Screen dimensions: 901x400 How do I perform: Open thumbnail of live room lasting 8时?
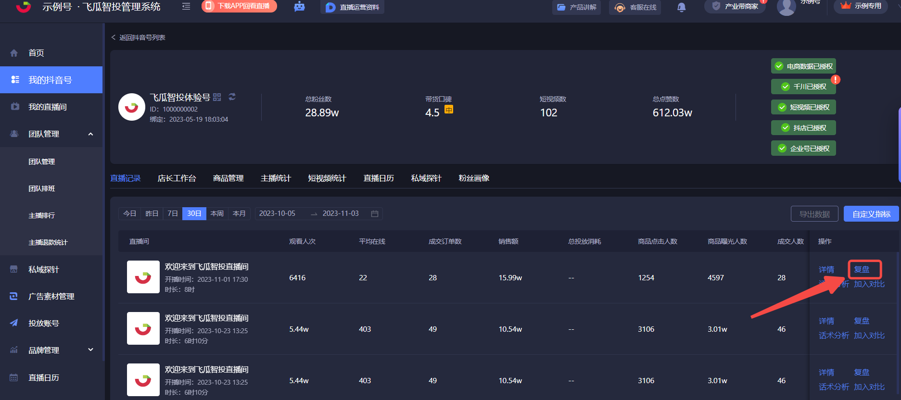[143, 277]
